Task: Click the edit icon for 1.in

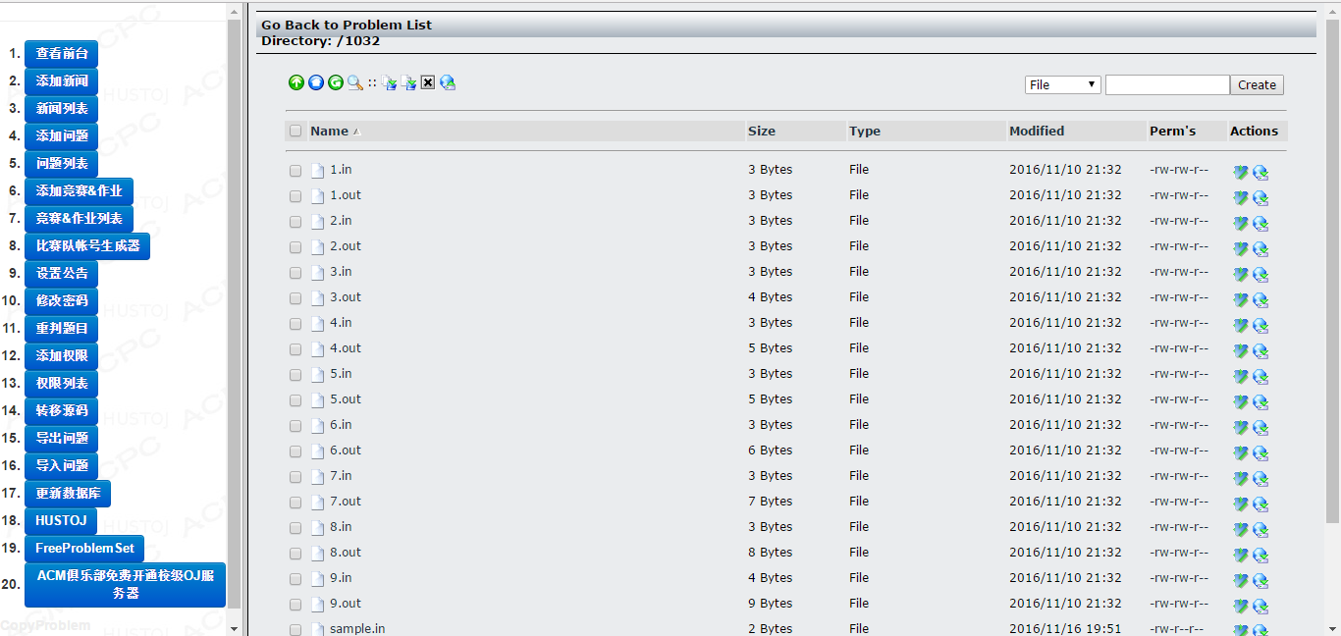Action: click(1241, 173)
